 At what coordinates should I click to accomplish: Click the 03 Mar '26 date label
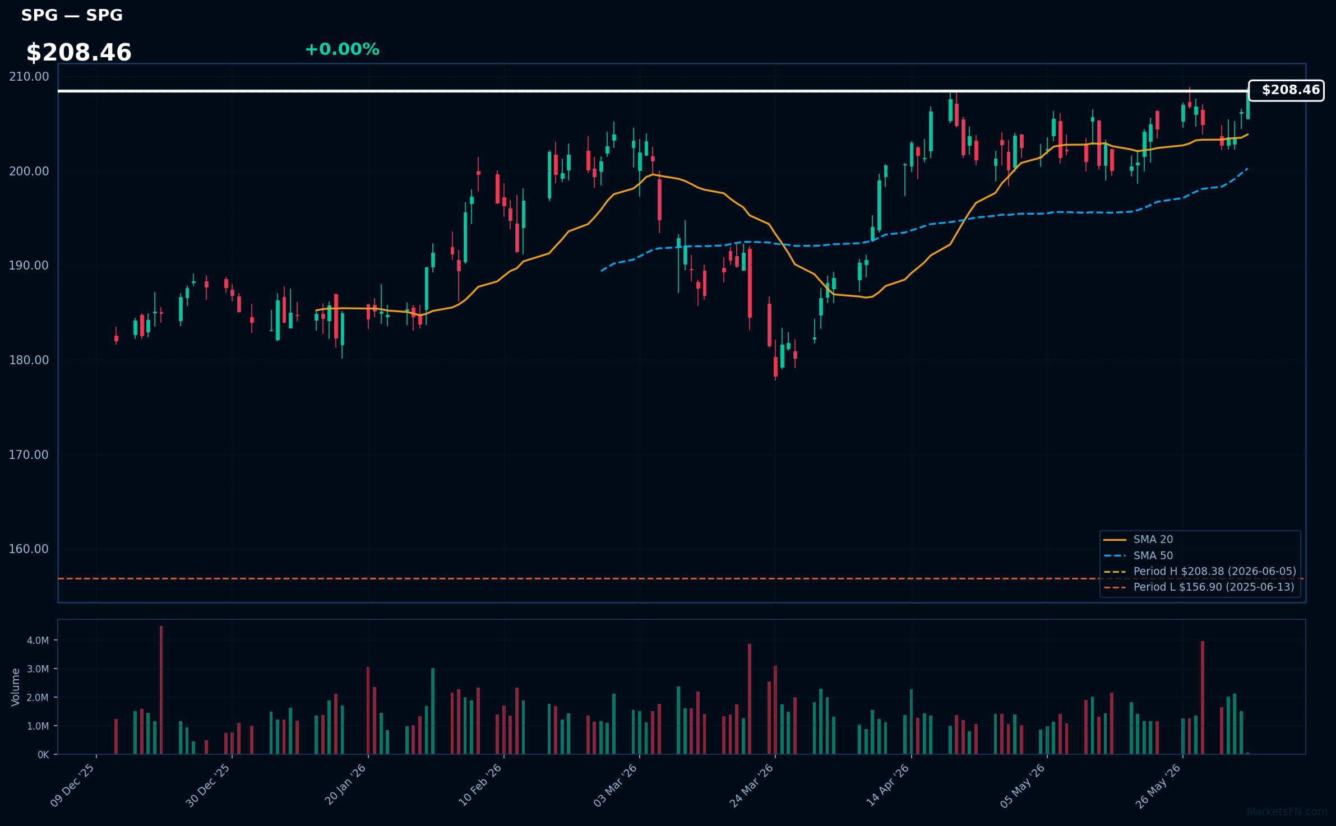pyautogui.click(x=616, y=785)
